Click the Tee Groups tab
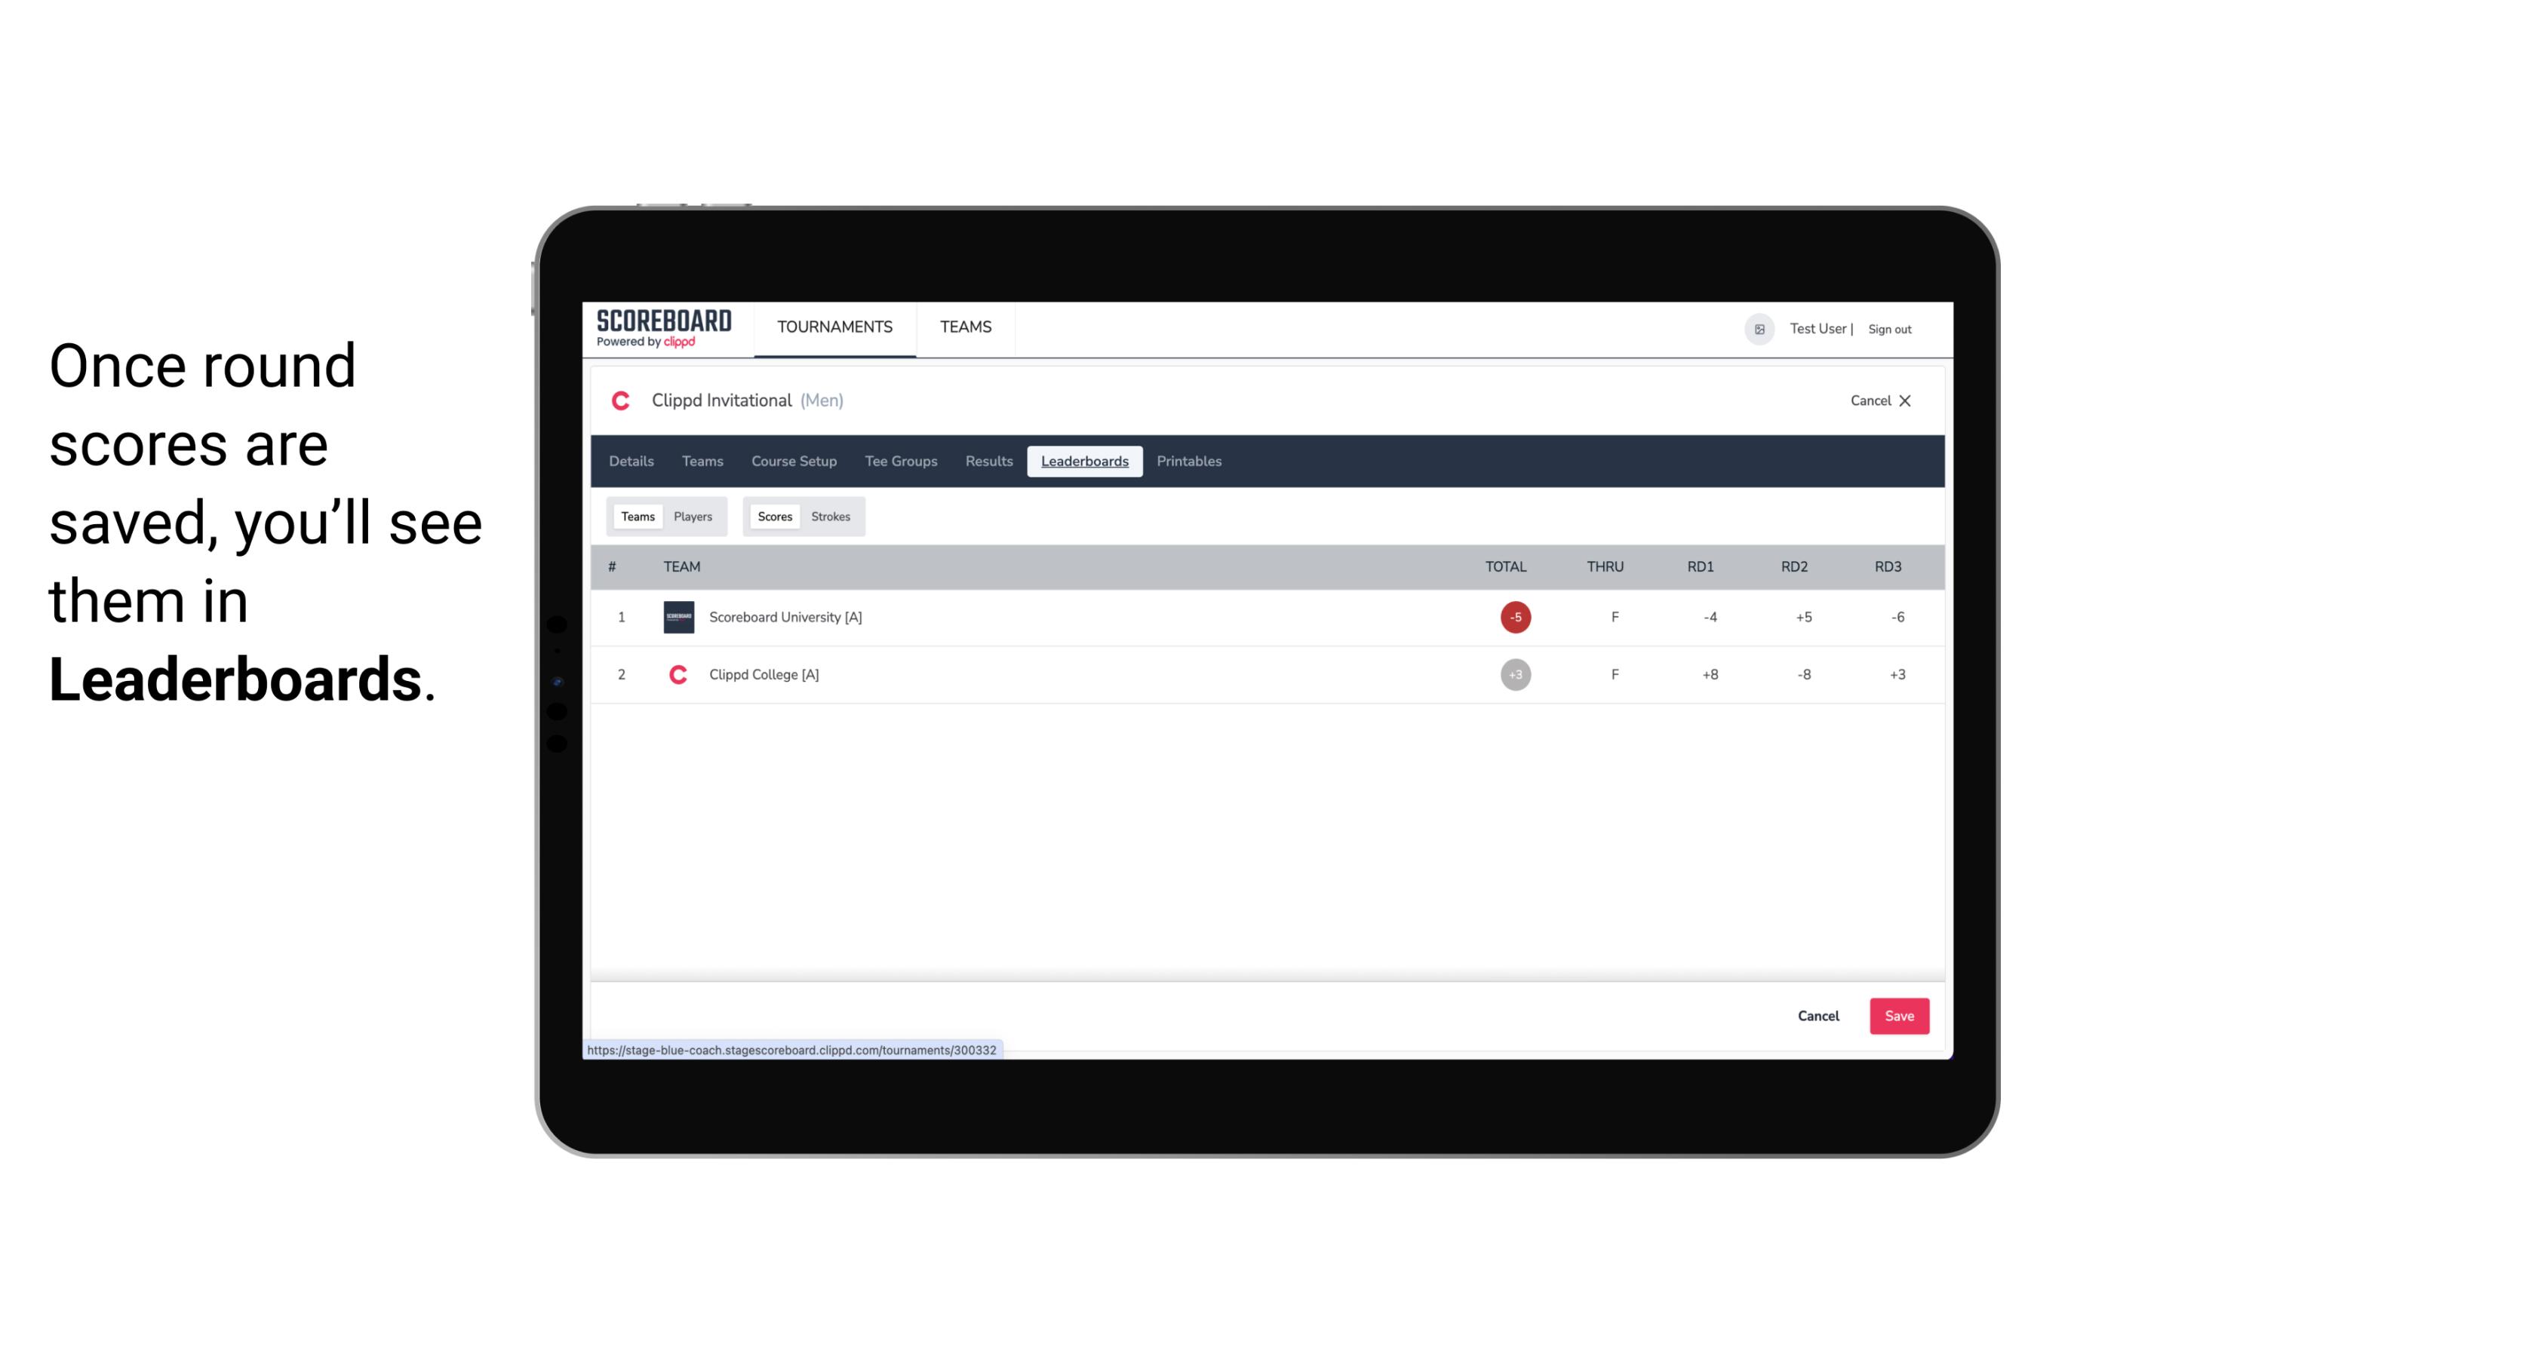This screenshot has width=2532, height=1362. click(901, 462)
